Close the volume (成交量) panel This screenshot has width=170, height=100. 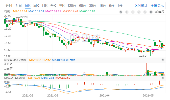[163, 60]
